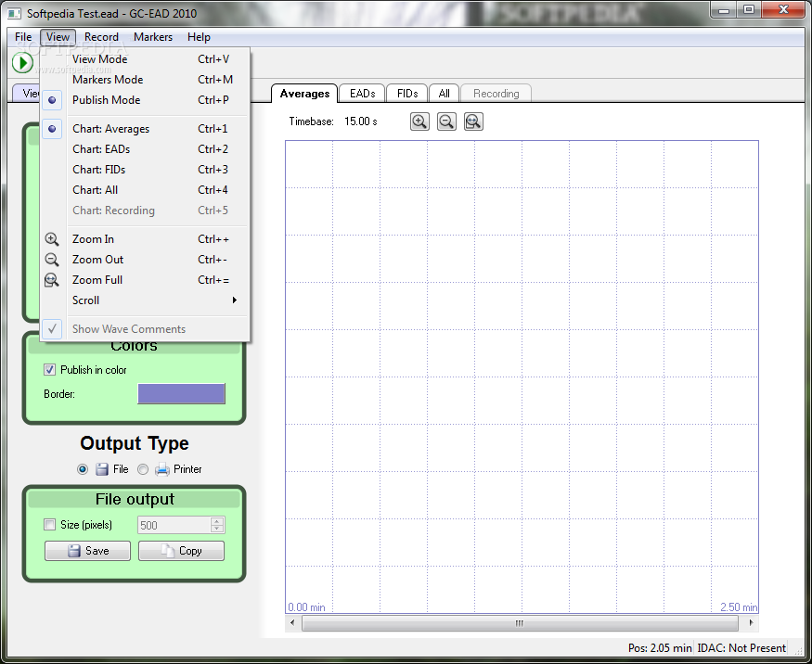Image resolution: width=812 pixels, height=664 pixels.
Task: Click the chart zoom in magnifier button
Action: pyautogui.click(x=419, y=121)
